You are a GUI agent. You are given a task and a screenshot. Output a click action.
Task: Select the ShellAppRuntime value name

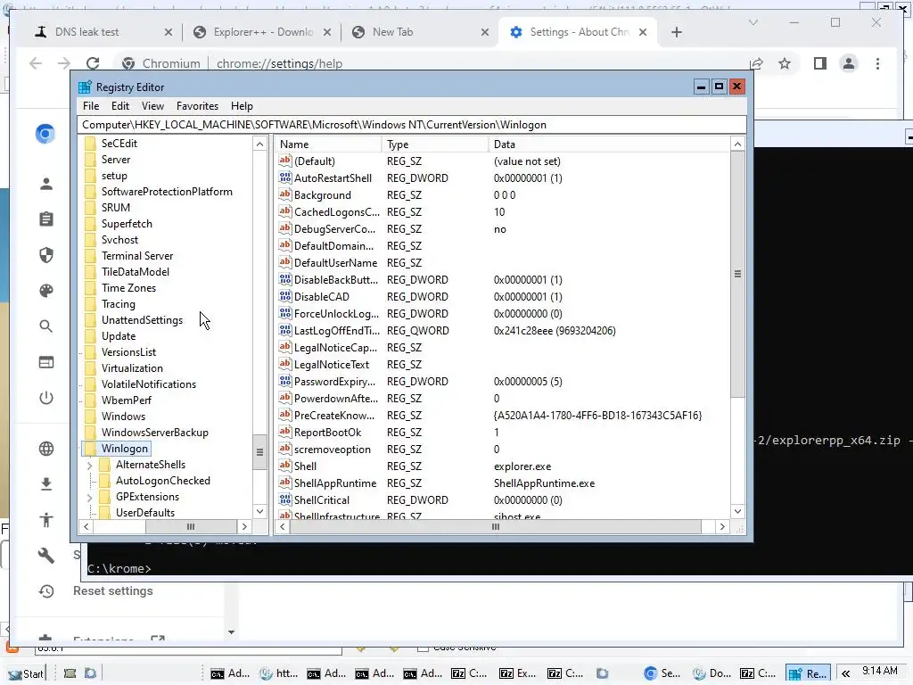[x=335, y=483]
